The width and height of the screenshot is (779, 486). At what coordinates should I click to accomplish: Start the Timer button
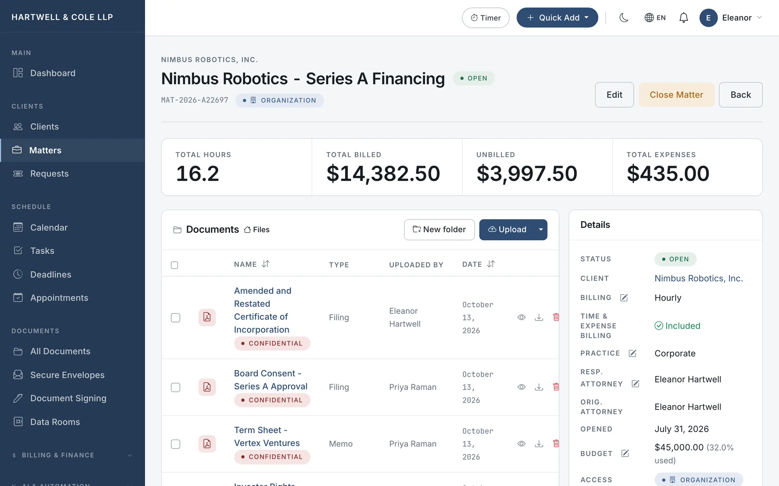click(485, 17)
